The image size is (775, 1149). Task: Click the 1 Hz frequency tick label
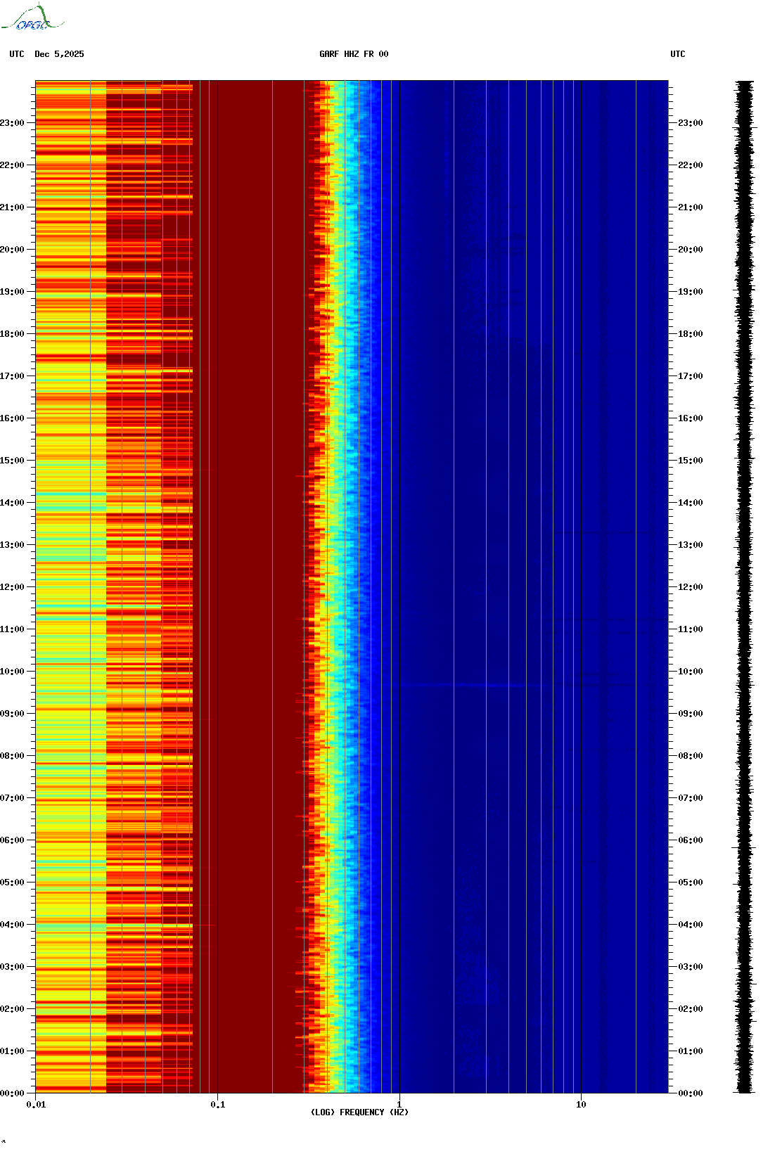coord(399,1104)
